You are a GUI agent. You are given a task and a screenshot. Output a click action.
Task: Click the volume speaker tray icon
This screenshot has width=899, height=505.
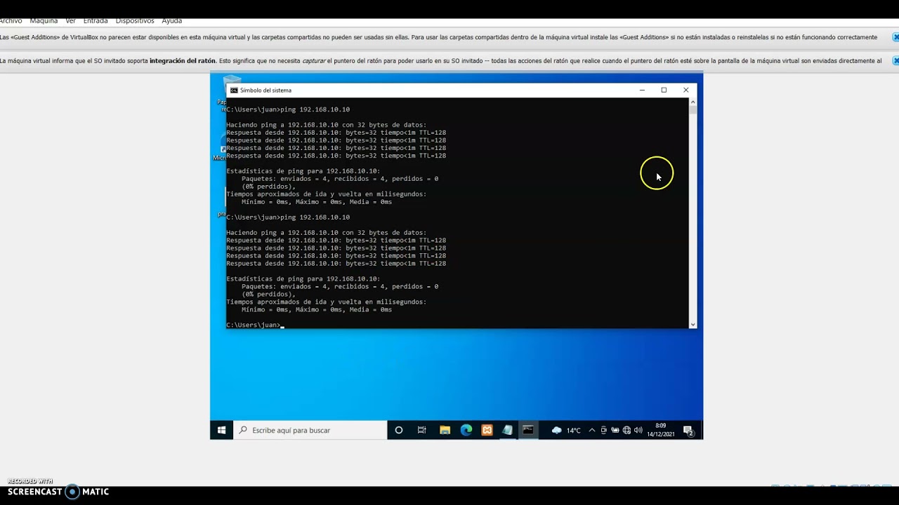point(638,430)
